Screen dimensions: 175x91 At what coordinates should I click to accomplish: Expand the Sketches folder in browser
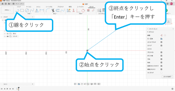pos(5,36)
